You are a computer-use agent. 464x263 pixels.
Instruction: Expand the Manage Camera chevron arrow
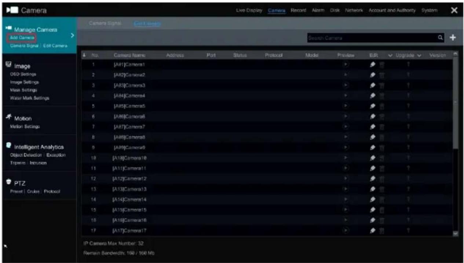coord(72,36)
